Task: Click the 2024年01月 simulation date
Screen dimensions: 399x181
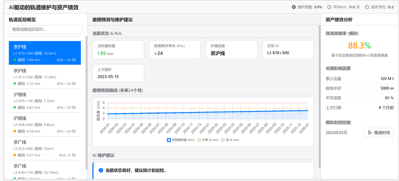Action: pyautogui.click(x=336, y=133)
